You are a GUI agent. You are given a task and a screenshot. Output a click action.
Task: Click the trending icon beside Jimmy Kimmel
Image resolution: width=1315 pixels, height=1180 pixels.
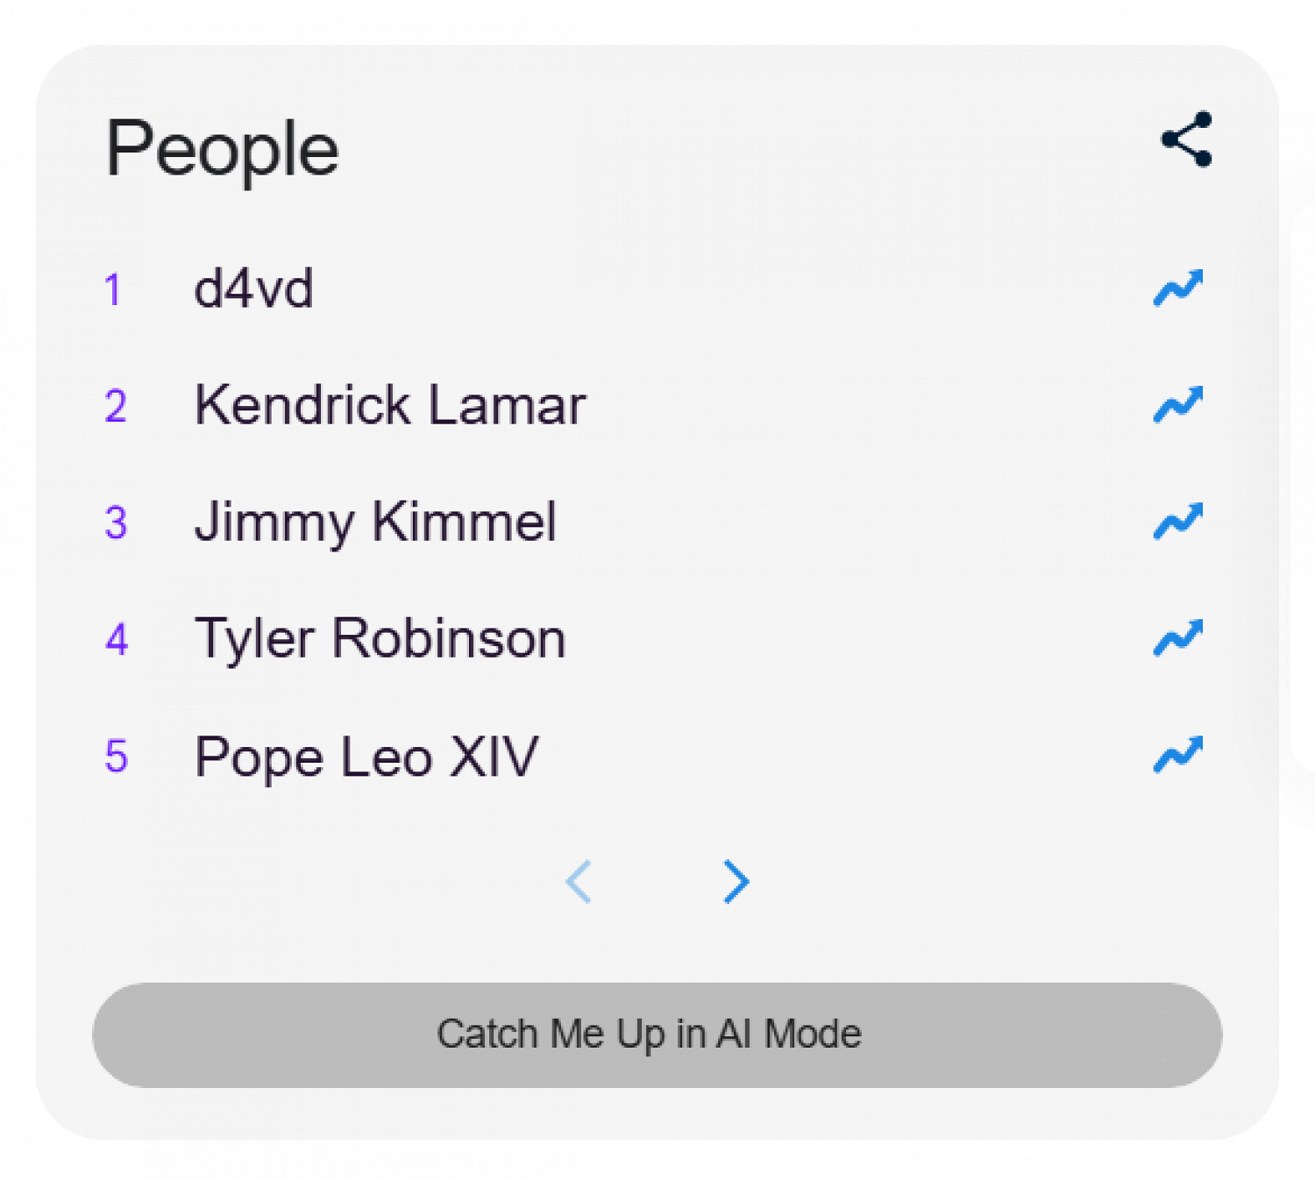pos(1177,521)
